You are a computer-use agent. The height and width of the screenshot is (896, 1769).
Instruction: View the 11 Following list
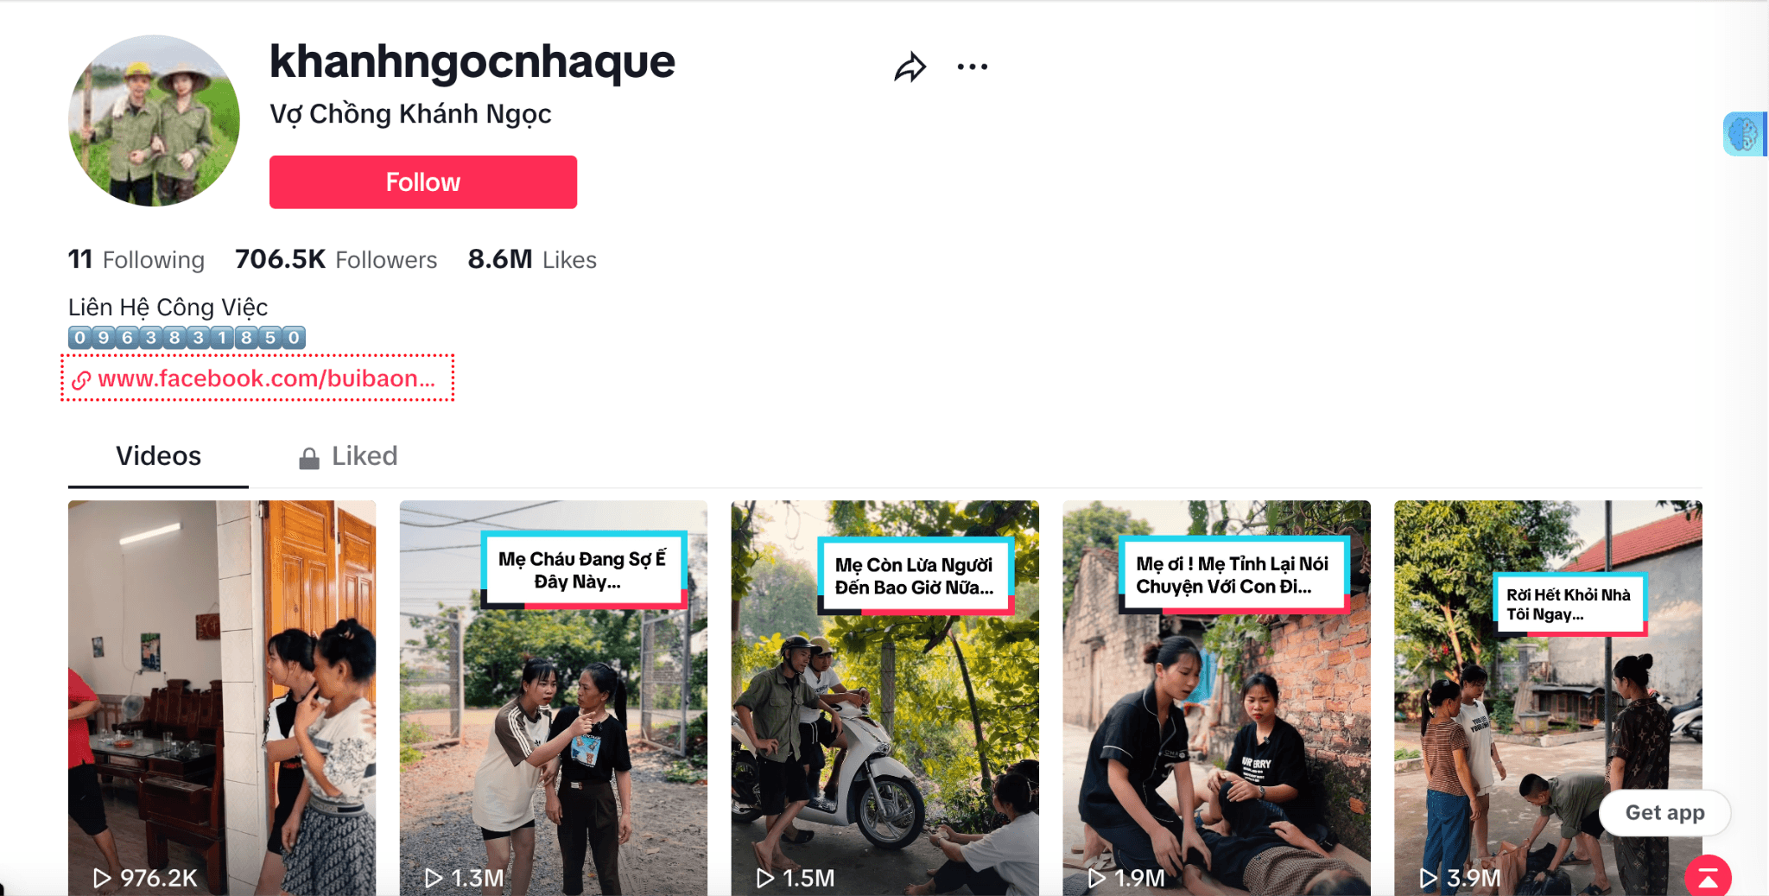coord(136,259)
